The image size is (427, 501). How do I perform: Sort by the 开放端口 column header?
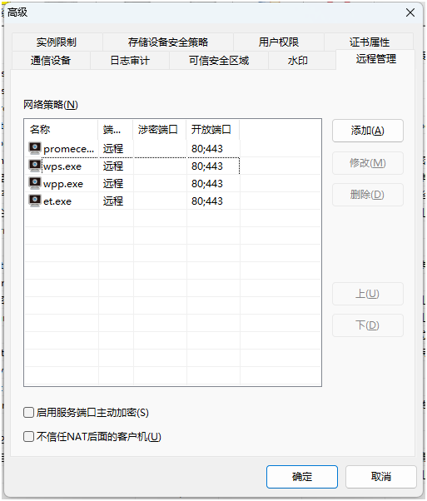pos(213,129)
